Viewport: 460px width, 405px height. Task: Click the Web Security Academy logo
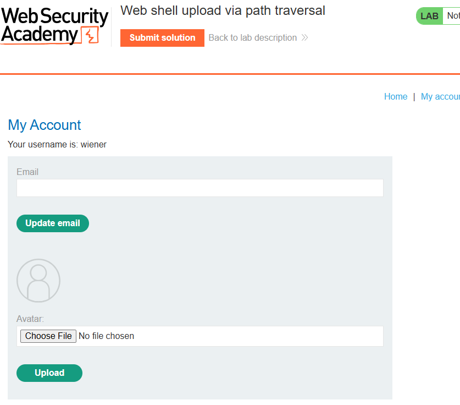(54, 26)
